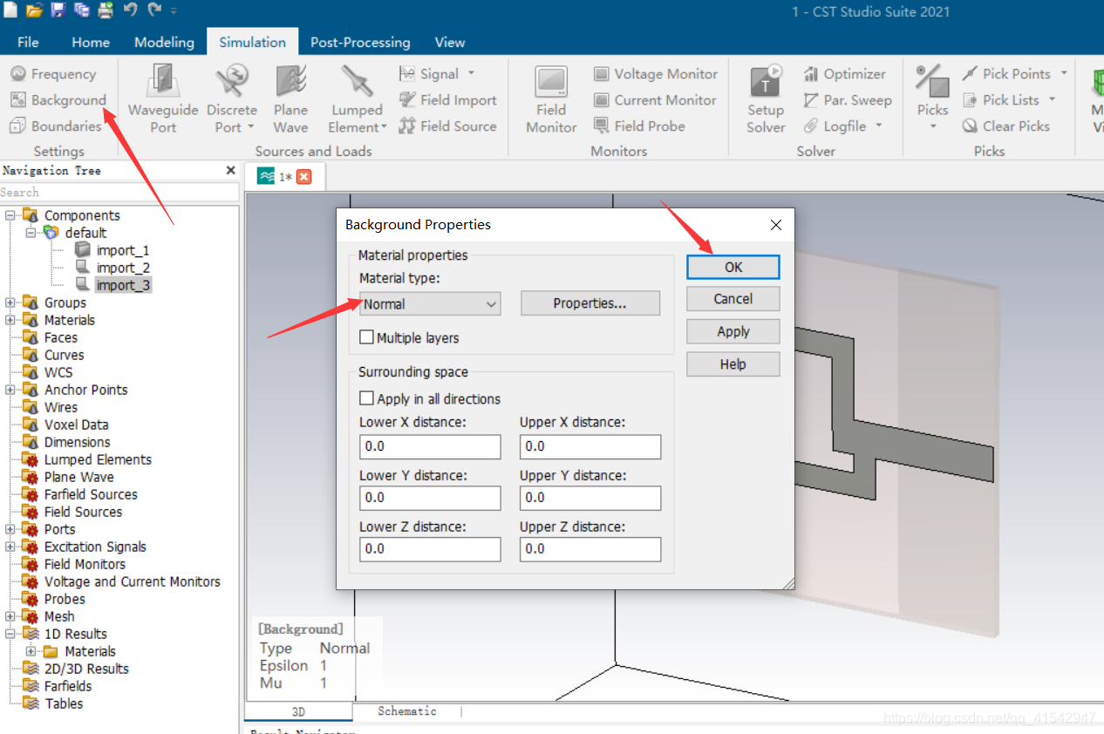
Task: Expand the Pick Lists dropdown
Action: click(1053, 100)
